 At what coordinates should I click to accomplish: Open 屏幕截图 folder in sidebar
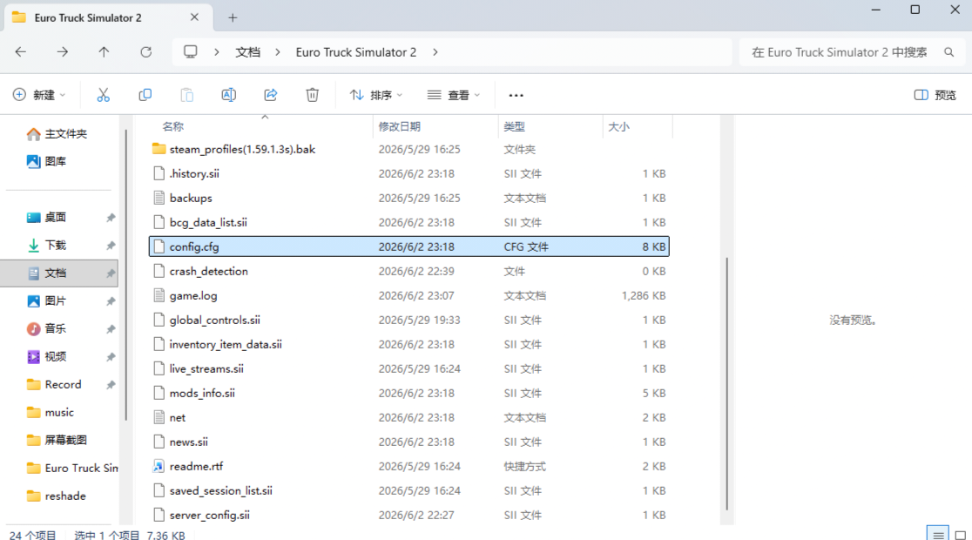pos(57,441)
